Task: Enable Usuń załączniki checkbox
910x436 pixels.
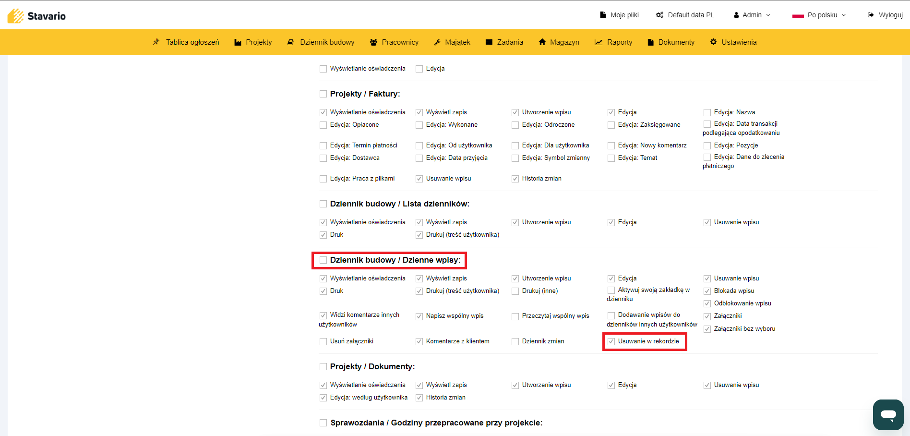Action: 323,341
